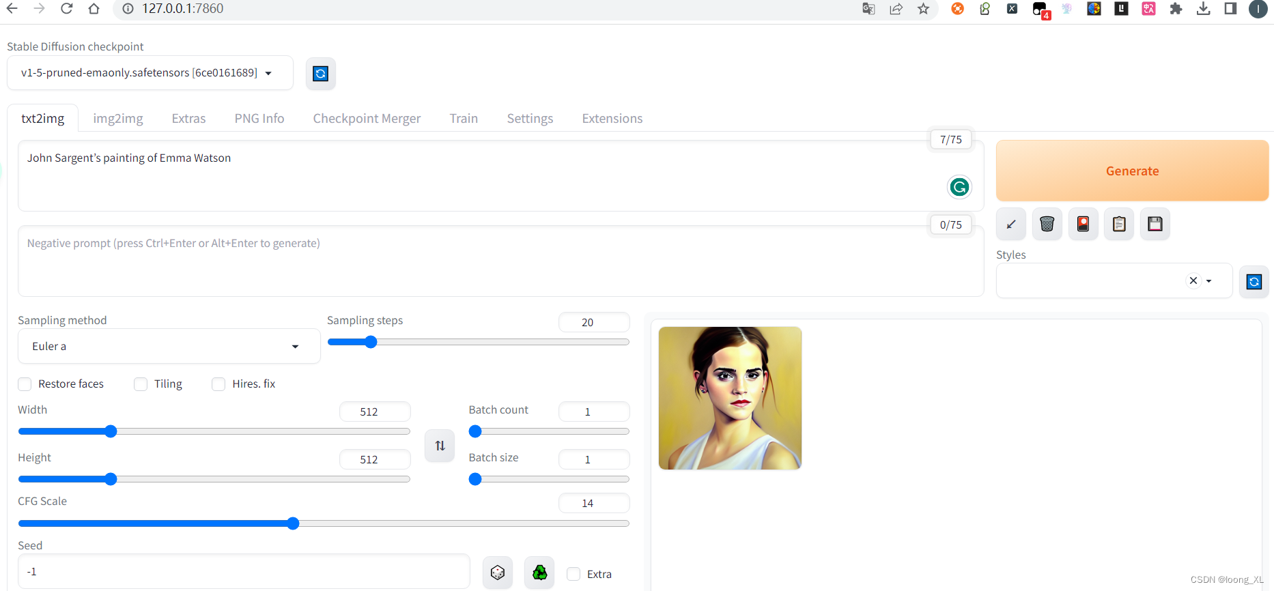Enable Tiling checkbox
The height and width of the screenshot is (591, 1274).
click(141, 384)
